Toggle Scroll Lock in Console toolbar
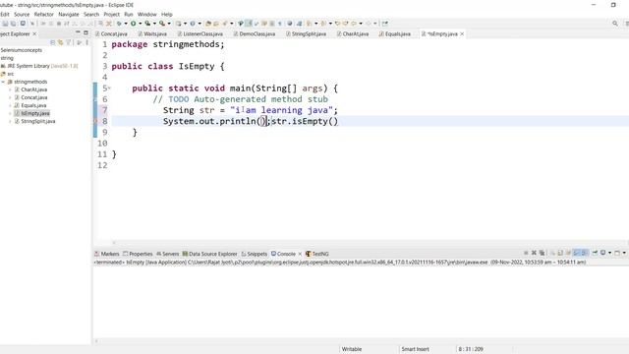 click(x=560, y=253)
